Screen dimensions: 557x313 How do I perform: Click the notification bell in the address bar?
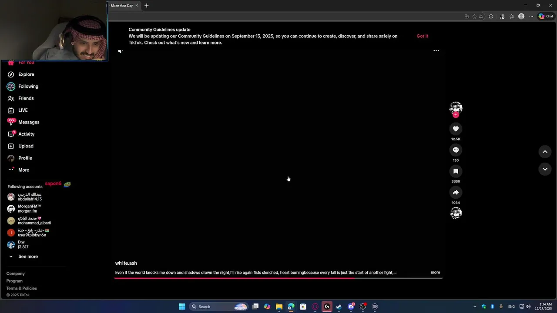point(481,17)
